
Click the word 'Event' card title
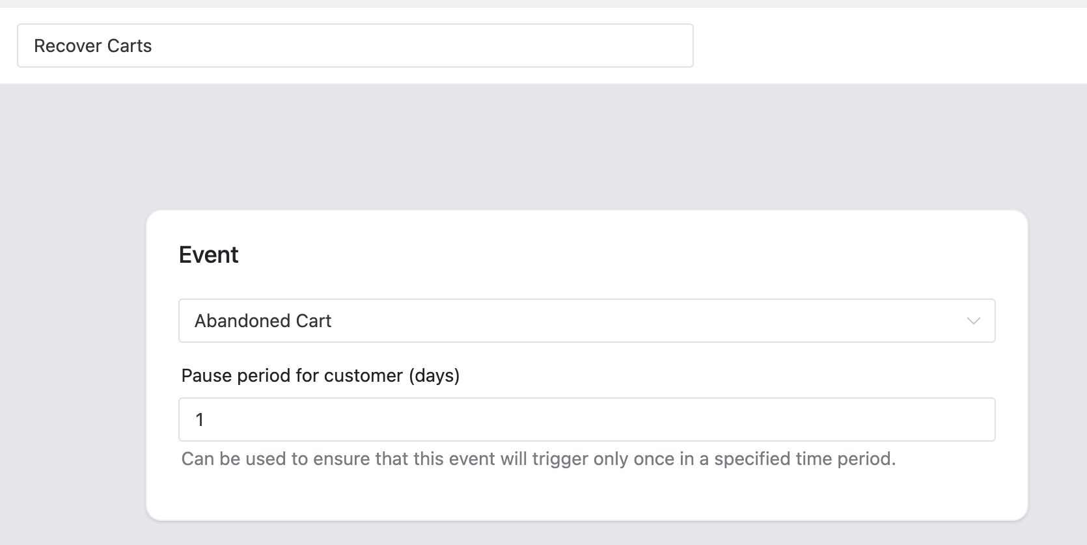(208, 254)
